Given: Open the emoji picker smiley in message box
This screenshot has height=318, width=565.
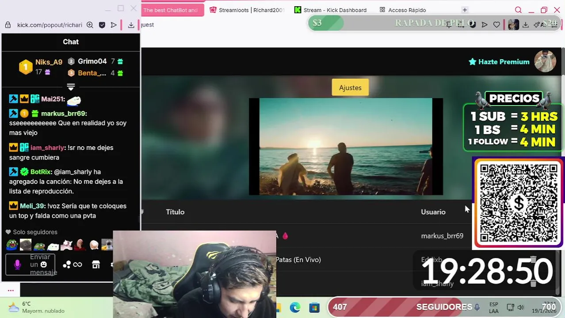Looking at the screenshot, I should (x=43, y=265).
